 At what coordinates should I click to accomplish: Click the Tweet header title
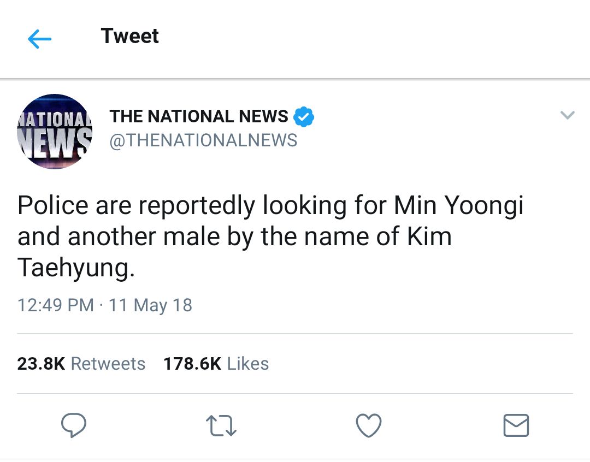[x=130, y=36]
